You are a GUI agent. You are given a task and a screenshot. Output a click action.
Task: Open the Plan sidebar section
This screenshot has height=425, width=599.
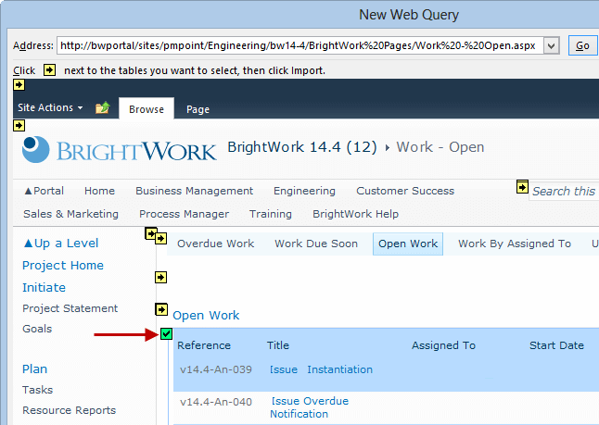(34, 369)
